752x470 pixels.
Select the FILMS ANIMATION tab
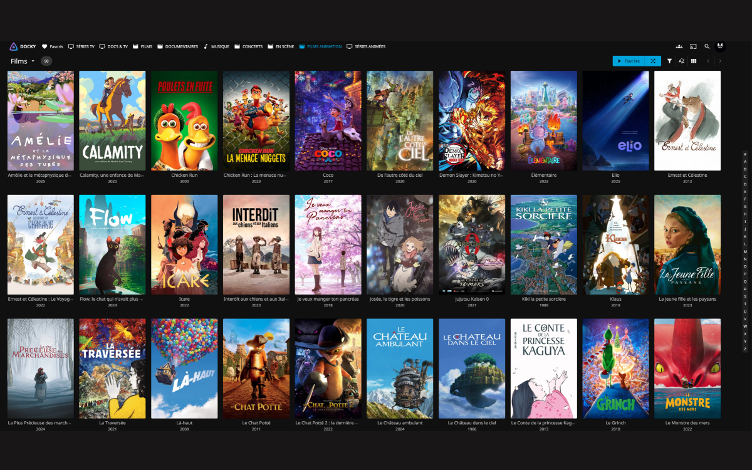click(x=320, y=46)
